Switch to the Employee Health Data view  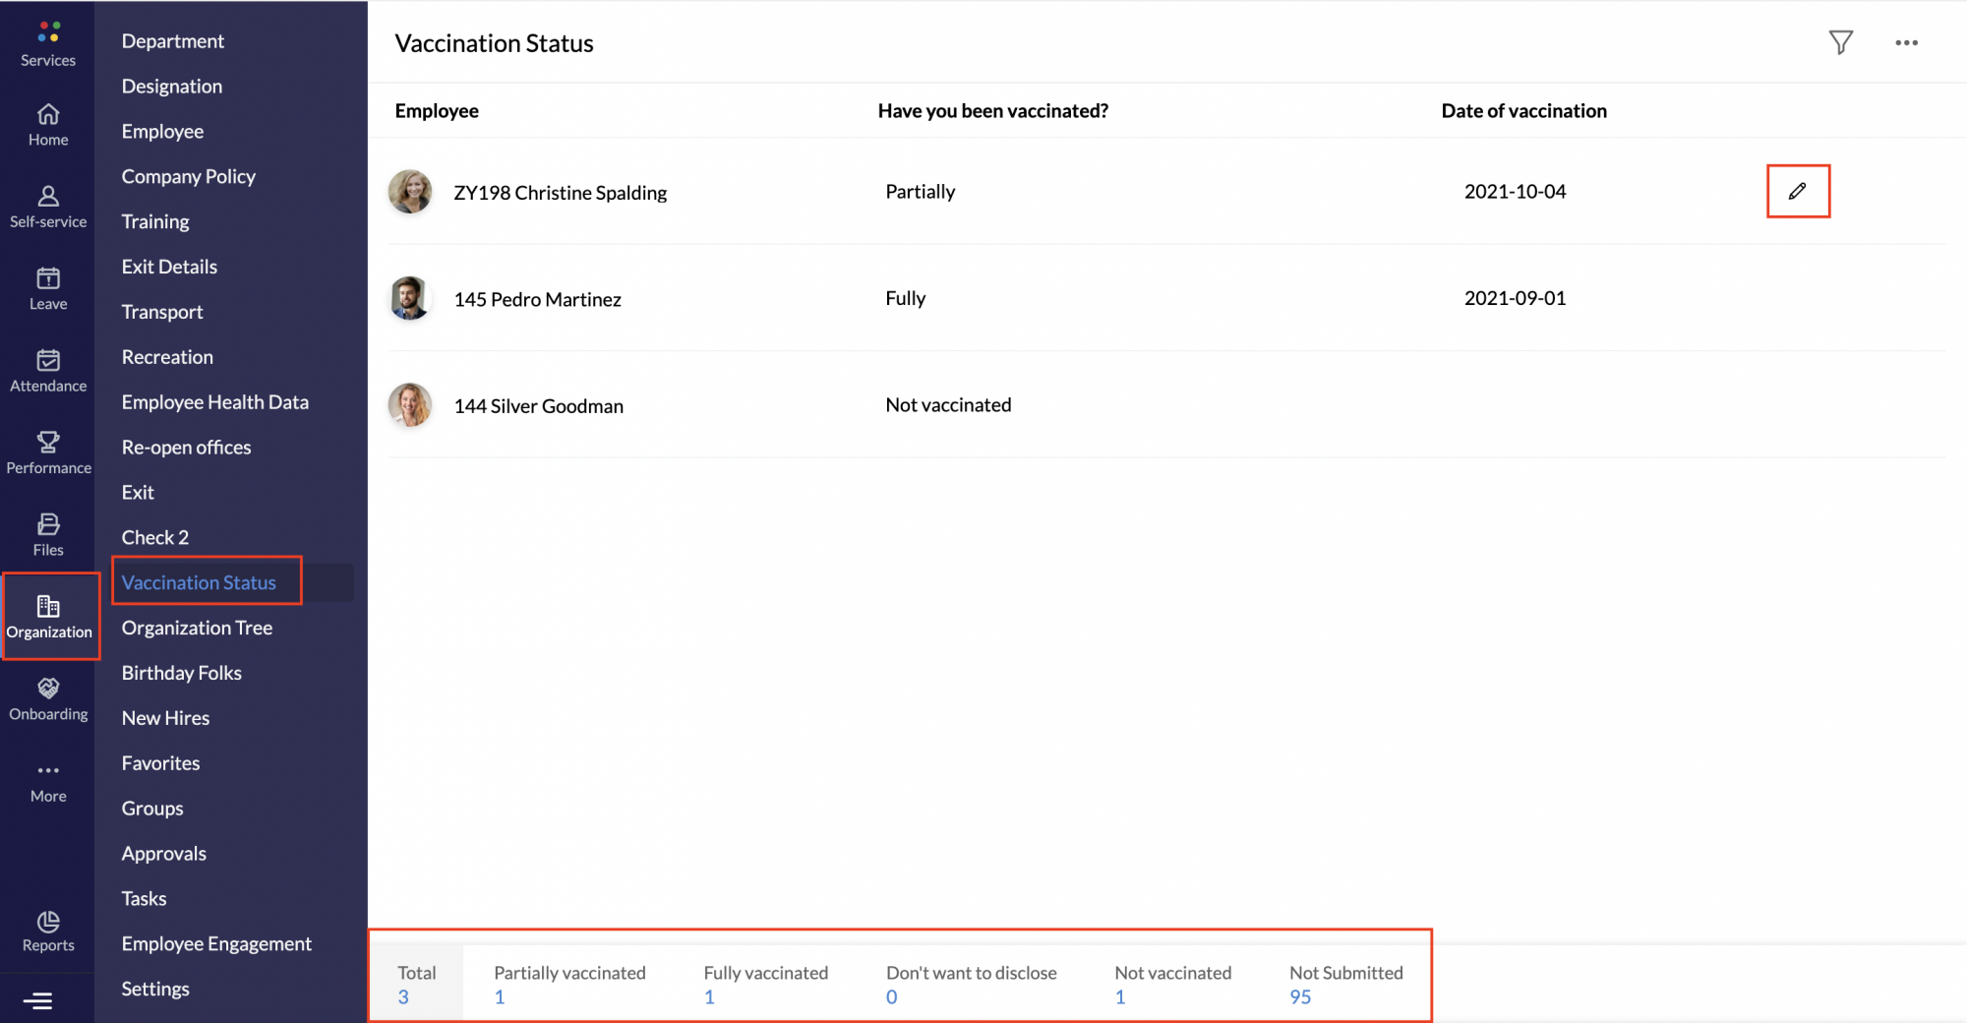click(215, 401)
